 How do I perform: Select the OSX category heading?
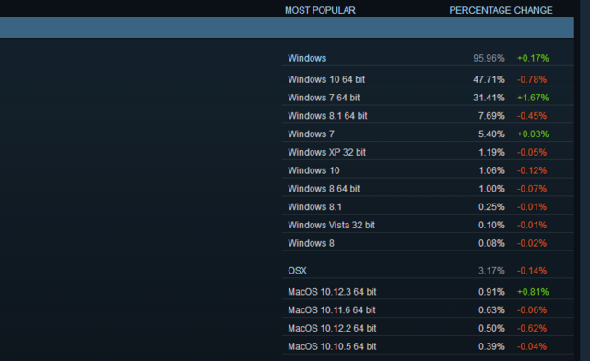tap(297, 271)
